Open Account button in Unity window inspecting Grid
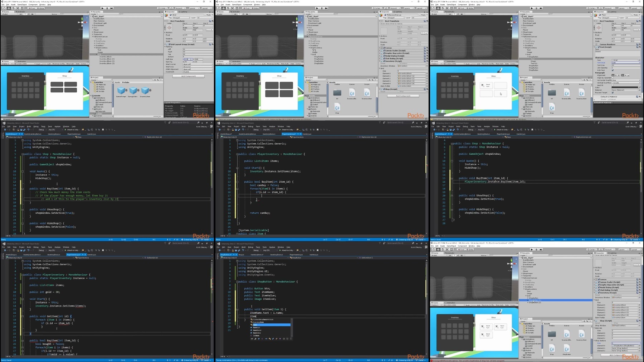 180,8
